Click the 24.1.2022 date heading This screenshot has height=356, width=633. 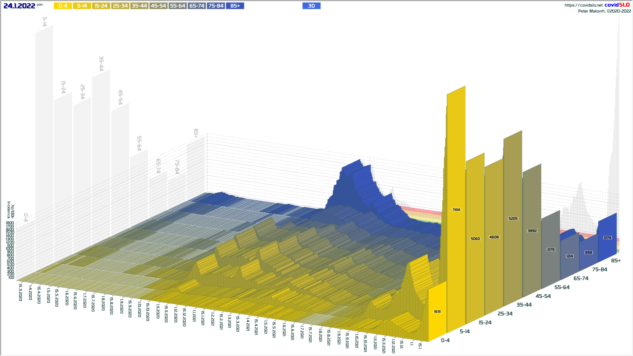[x=19, y=6]
